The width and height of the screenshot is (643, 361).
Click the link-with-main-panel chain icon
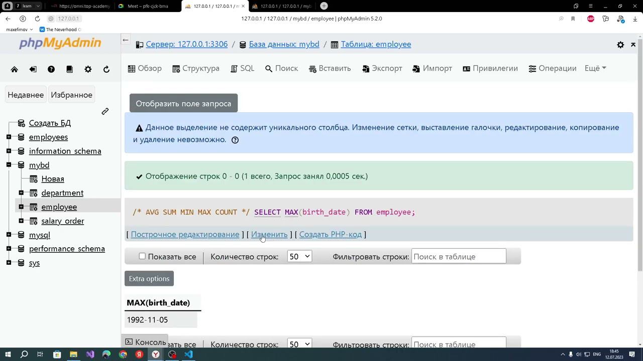tap(105, 111)
